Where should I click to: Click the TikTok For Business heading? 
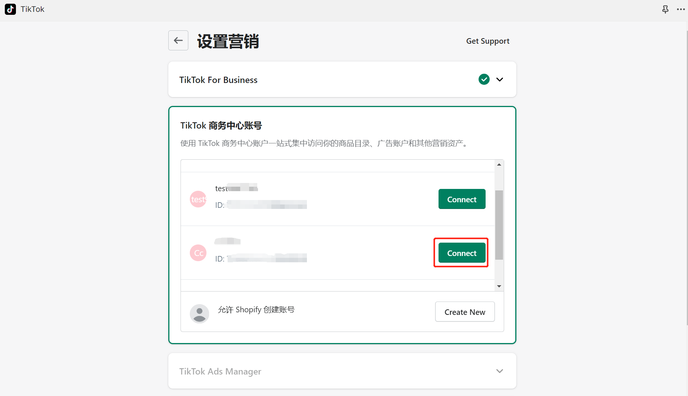[218, 80]
